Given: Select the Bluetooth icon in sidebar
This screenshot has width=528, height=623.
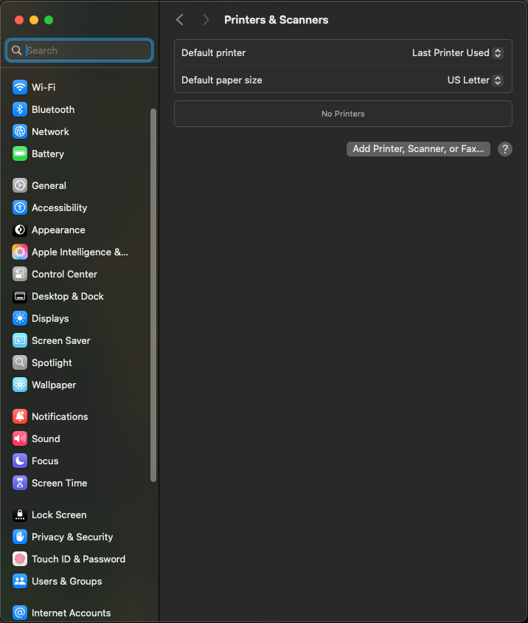Looking at the screenshot, I should pos(20,109).
